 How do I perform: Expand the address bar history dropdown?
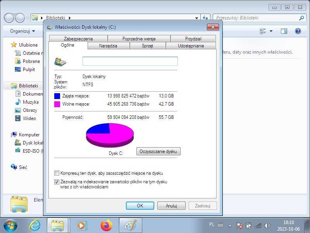196,18
